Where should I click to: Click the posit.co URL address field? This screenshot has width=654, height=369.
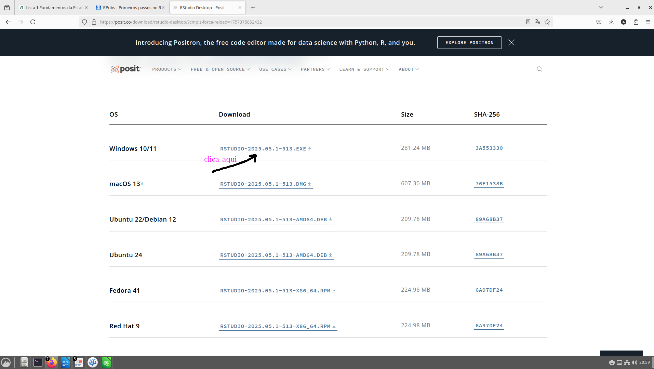(308, 22)
